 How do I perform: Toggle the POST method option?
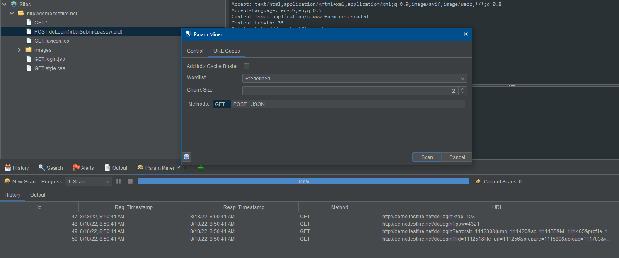[x=239, y=104]
